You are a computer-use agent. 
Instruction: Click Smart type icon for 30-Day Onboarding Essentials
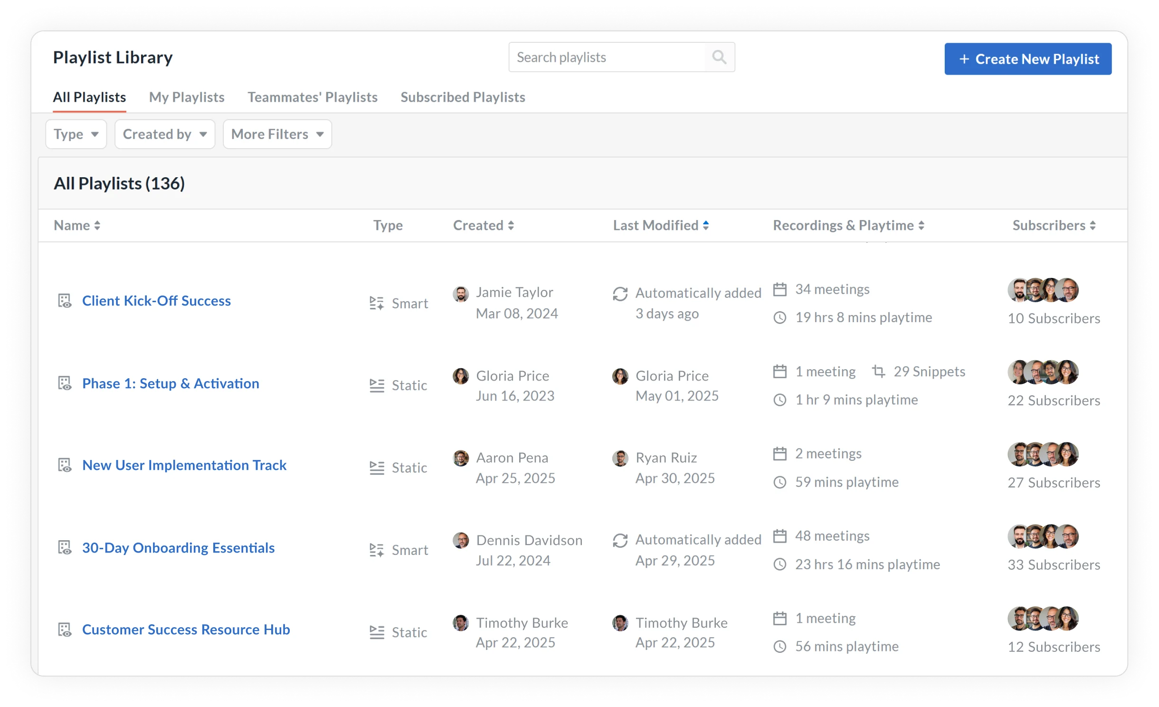[x=377, y=550]
